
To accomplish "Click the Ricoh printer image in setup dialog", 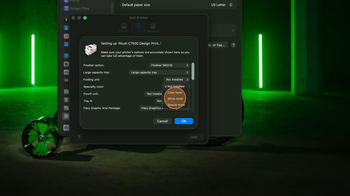I will click(x=91, y=49).
